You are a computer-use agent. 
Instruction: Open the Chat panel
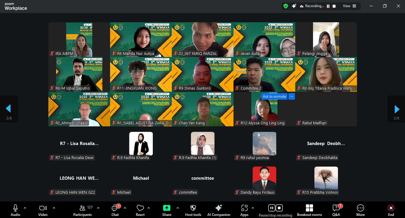point(115,210)
